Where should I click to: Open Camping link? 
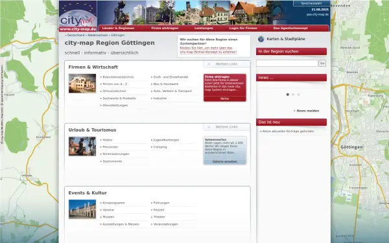click(x=160, y=147)
